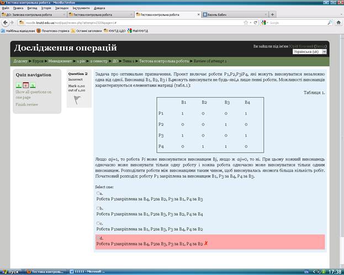Switch to the Василь Бабич tab
This screenshot has height=275, width=344.
click(x=235, y=15)
